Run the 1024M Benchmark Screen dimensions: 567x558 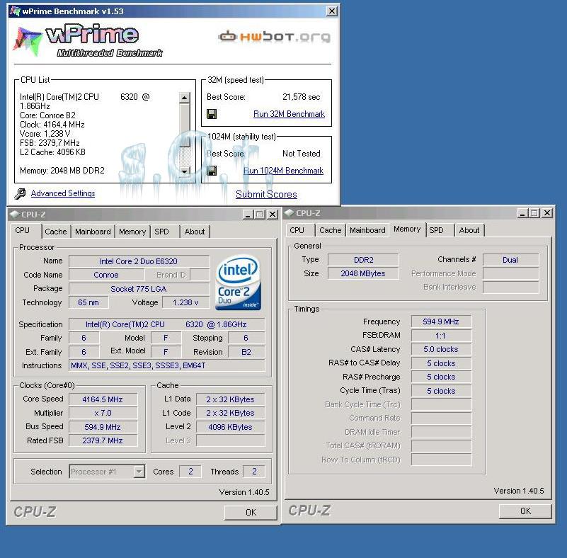pos(283,171)
